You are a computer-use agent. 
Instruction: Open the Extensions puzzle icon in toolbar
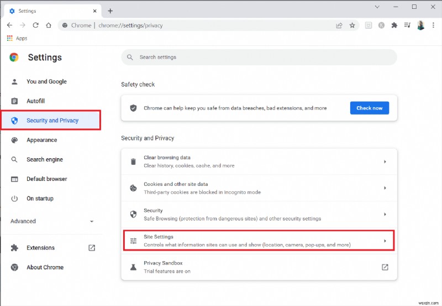(394, 25)
